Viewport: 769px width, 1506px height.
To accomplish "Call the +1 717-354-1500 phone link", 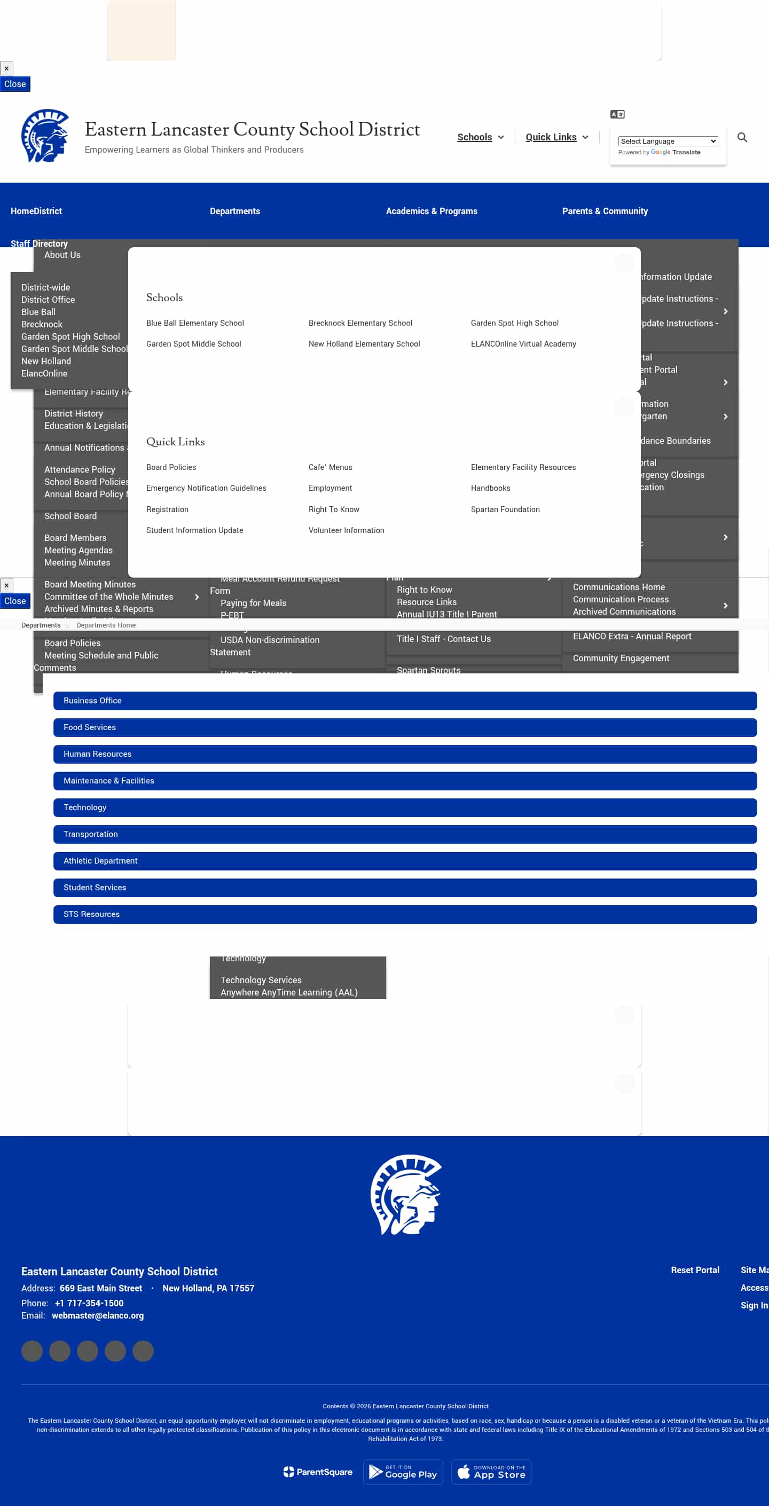I will pos(89,1303).
